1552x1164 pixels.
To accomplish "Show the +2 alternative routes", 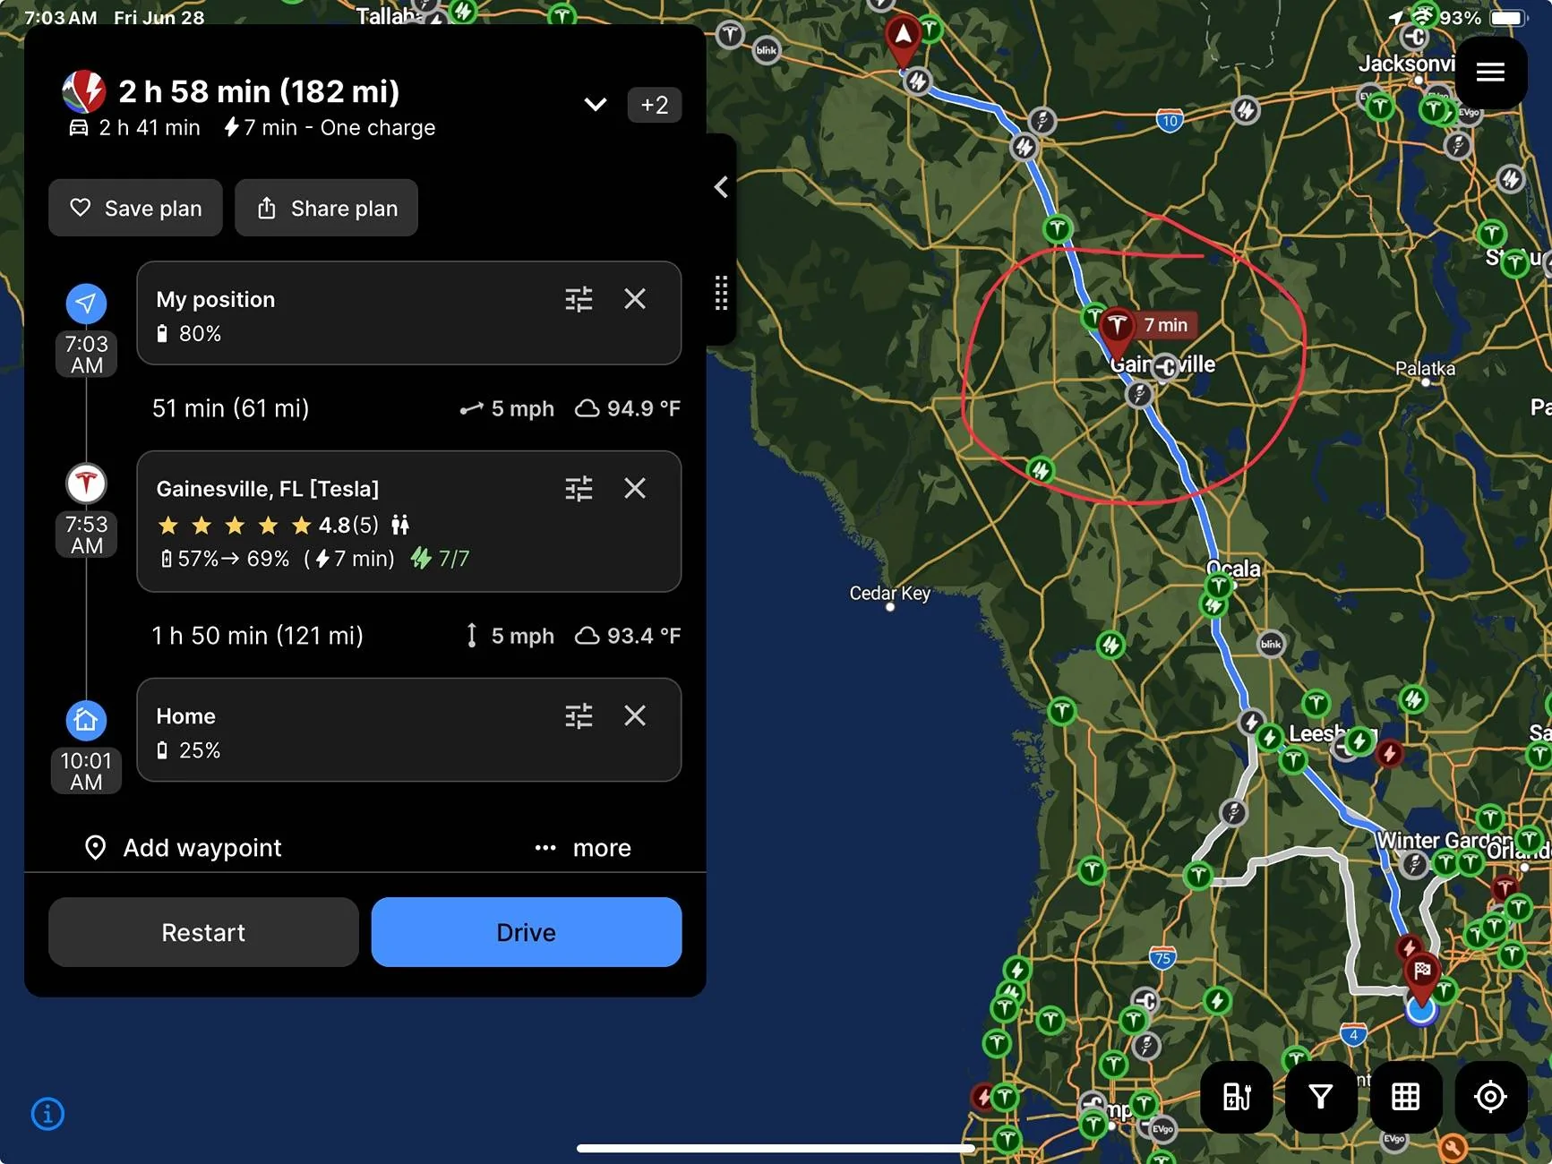I will [655, 105].
